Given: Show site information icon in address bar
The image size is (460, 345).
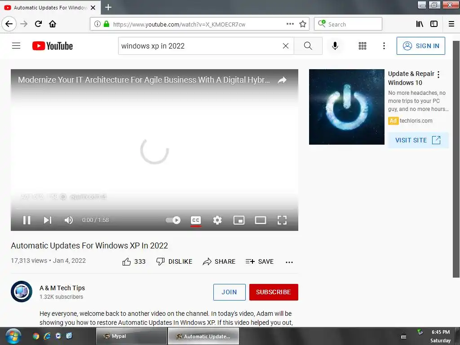Looking at the screenshot, I should (97, 24).
